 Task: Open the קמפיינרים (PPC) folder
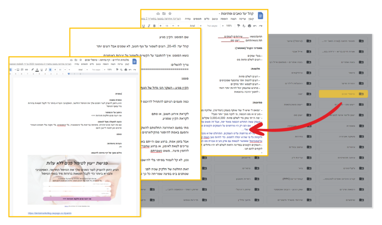coord(291,179)
